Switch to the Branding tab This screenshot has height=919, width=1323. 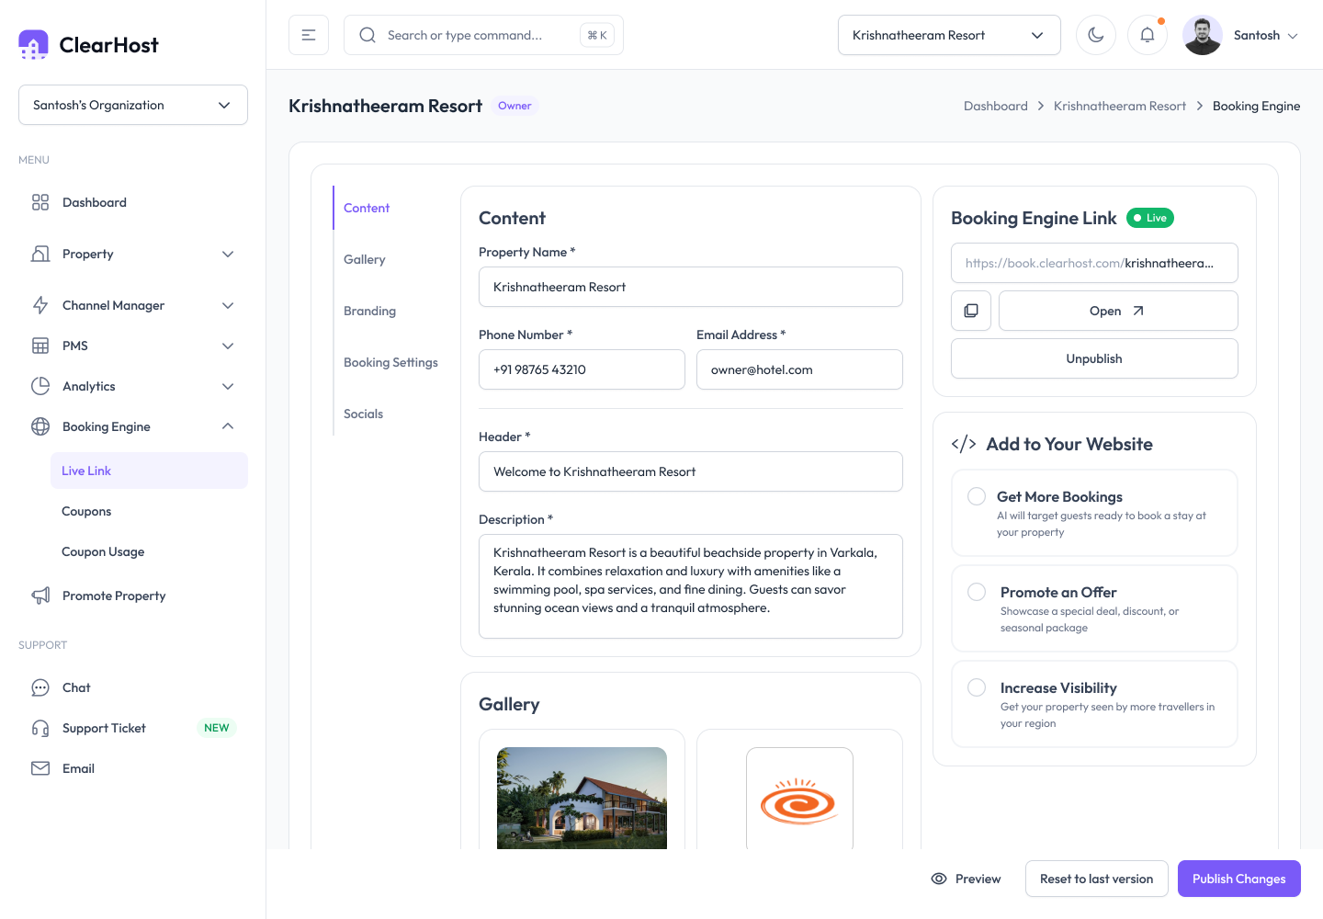[369, 311]
